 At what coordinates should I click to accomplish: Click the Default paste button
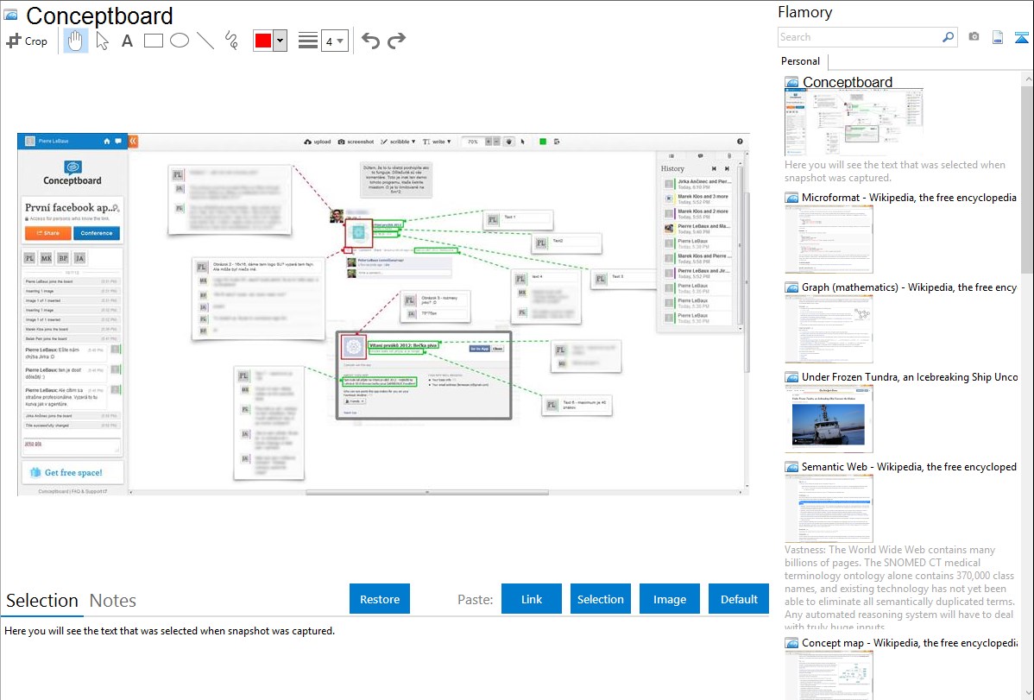click(739, 599)
